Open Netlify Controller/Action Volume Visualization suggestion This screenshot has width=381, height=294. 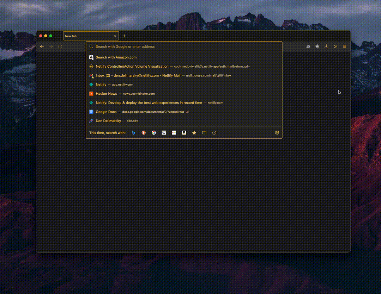pyautogui.click(x=184, y=67)
